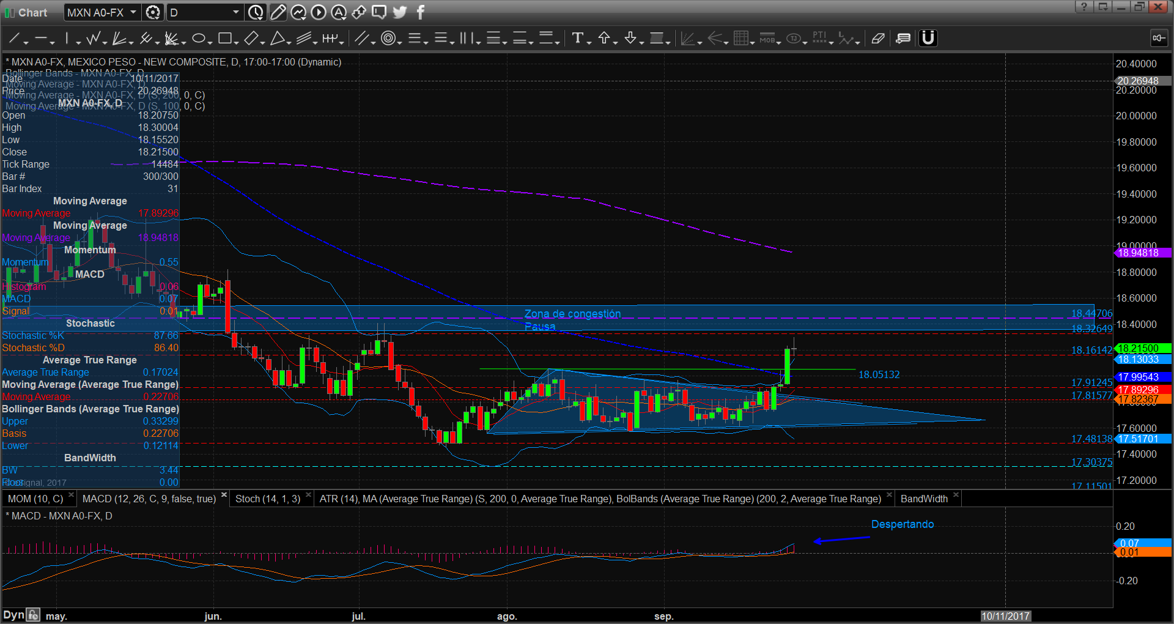Click the 'Despertando' annotation text
The width and height of the screenshot is (1174, 624).
[903, 524]
